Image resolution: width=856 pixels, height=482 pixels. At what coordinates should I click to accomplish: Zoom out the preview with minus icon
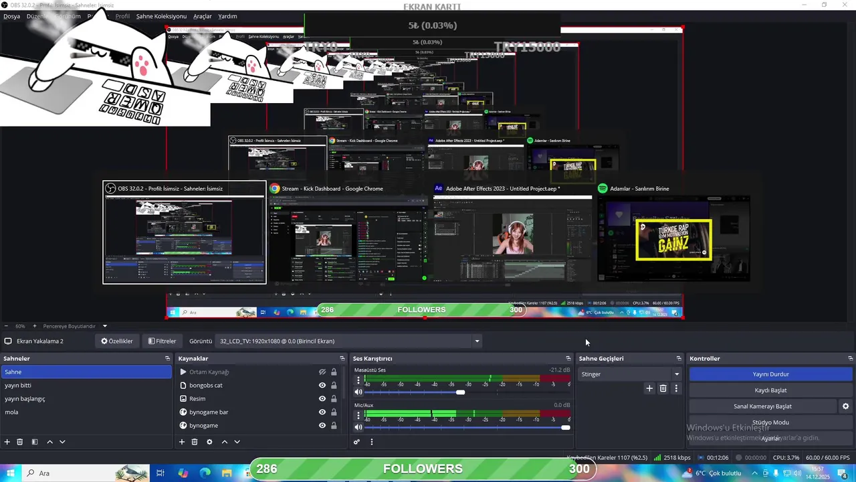pyautogui.click(x=7, y=326)
